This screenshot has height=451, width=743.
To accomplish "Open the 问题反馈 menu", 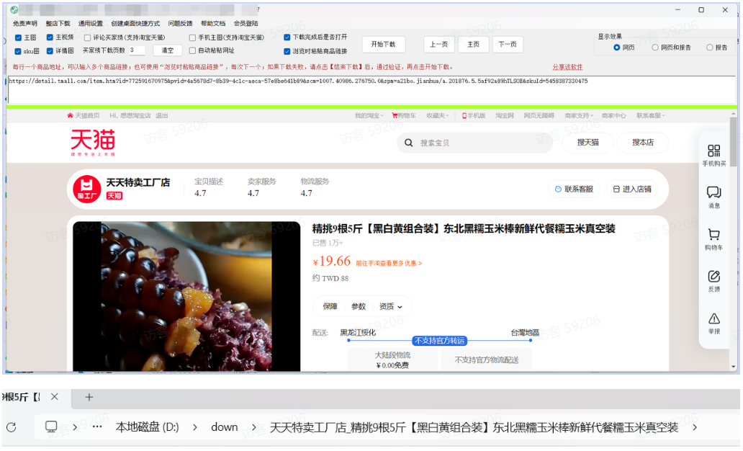I will (x=181, y=23).
